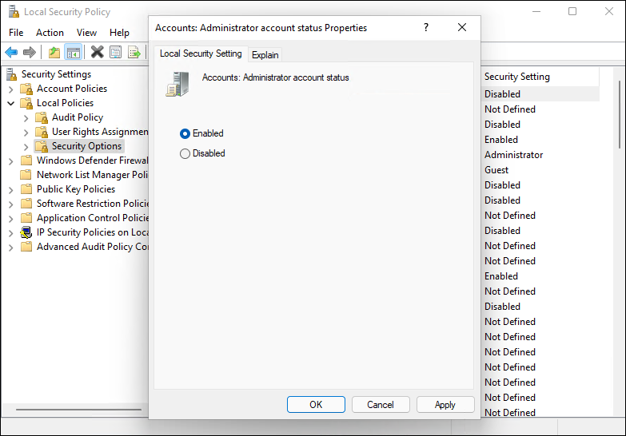Click the Application Control Policies folder icon
This screenshot has height=436, width=626.
click(x=26, y=218)
